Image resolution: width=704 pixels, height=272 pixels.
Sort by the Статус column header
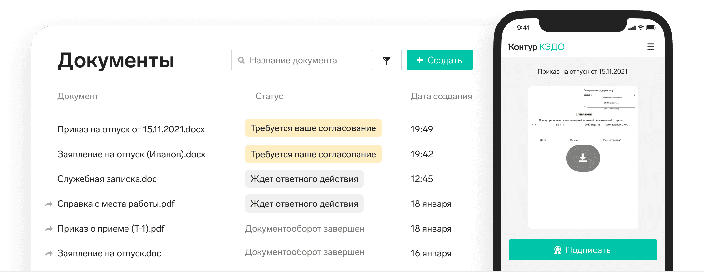click(x=269, y=96)
